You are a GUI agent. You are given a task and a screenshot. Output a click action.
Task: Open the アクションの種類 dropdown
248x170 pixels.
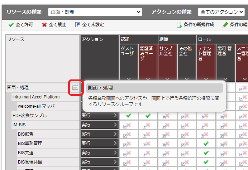221,12
